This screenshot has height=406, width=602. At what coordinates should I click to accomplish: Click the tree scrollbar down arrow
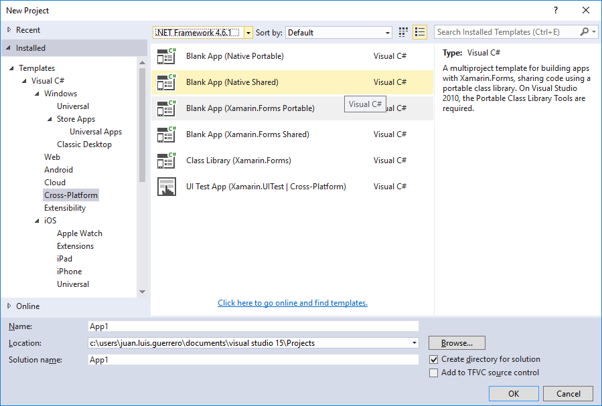tap(142, 292)
